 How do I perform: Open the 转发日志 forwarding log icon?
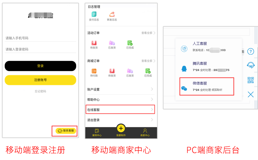(x=112, y=16)
